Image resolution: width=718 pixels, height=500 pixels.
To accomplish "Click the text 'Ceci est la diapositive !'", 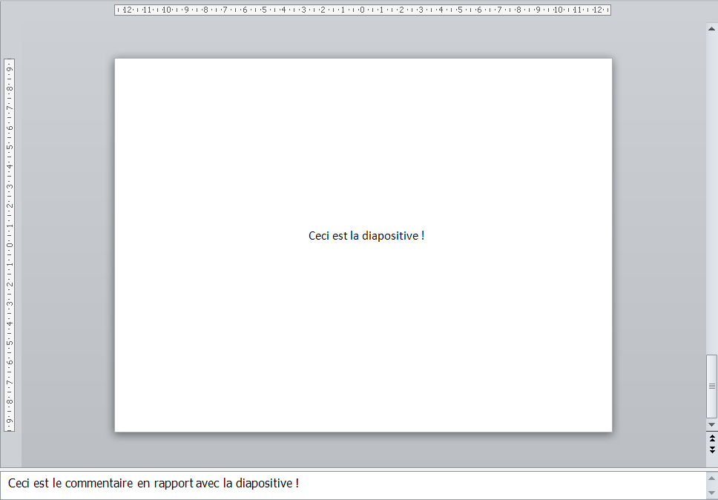I will (x=366, y=236).
